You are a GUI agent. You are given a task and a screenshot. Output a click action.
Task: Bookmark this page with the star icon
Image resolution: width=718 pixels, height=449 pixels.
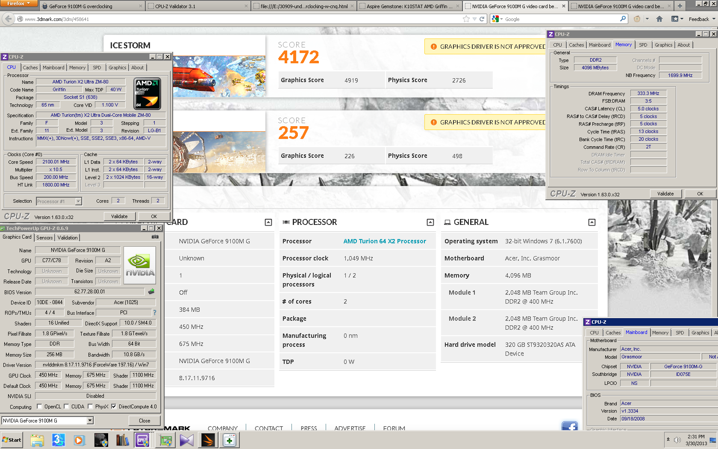tap(466, 19)
